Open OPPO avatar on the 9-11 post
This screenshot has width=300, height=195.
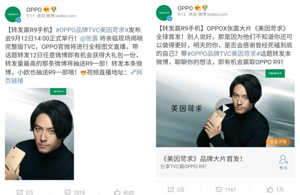13,15
